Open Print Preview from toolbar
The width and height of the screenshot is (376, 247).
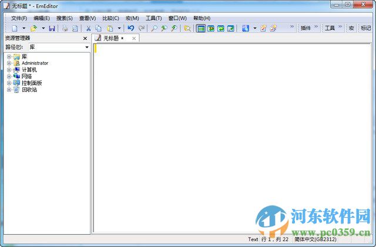(75, 28)
